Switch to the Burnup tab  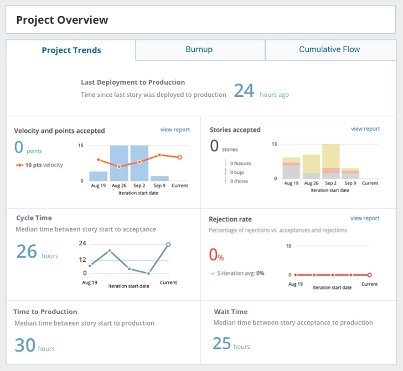point(199,50)
